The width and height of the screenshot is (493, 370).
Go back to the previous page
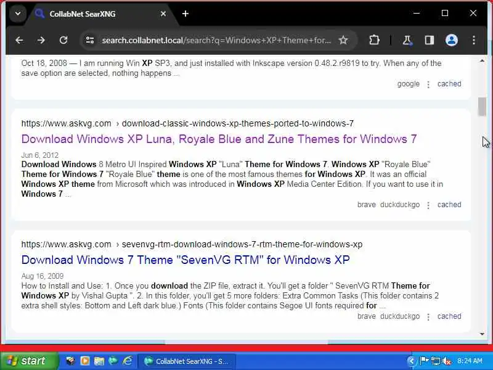click(19, 40)
